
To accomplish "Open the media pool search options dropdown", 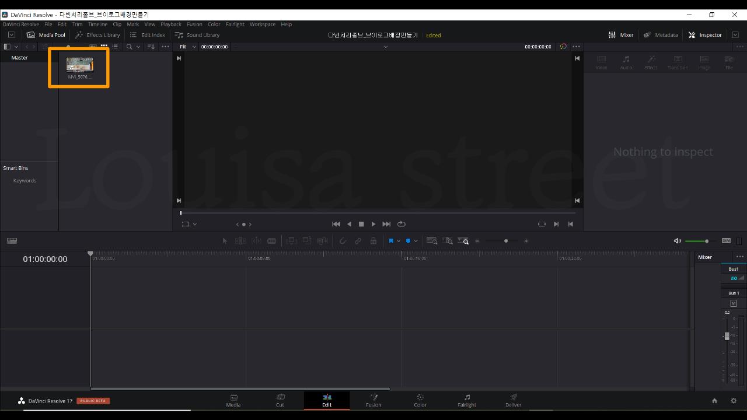I will [x=138, y=47].
